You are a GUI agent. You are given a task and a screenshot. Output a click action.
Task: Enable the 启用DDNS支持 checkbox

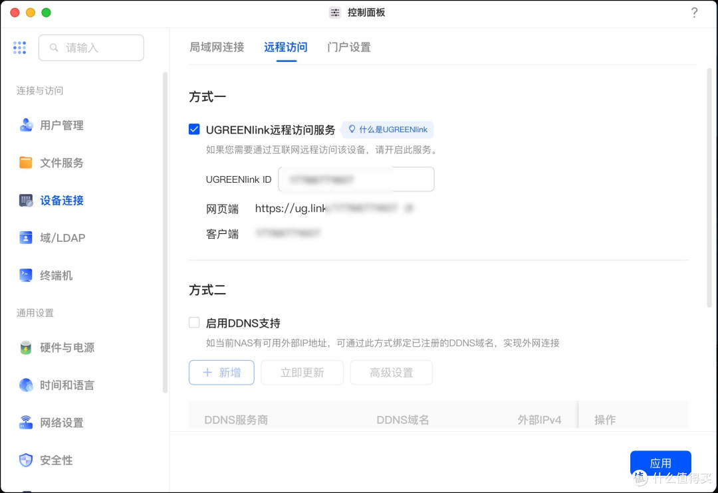(x=194, y=323)
